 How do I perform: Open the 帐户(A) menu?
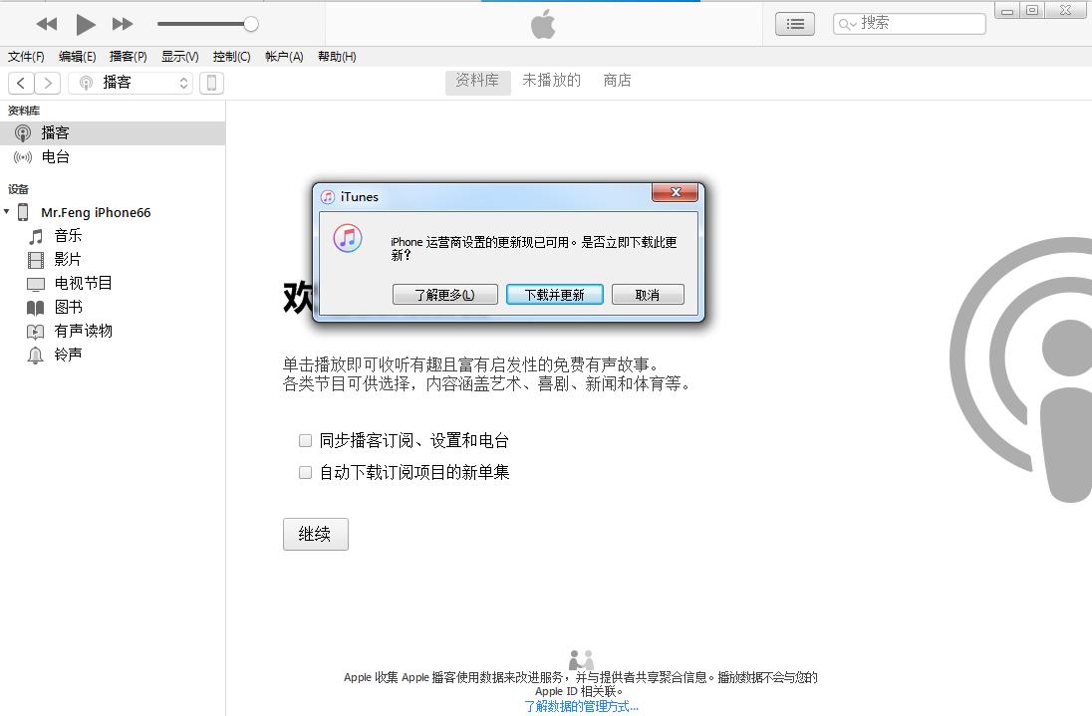(x=284, y=57)
